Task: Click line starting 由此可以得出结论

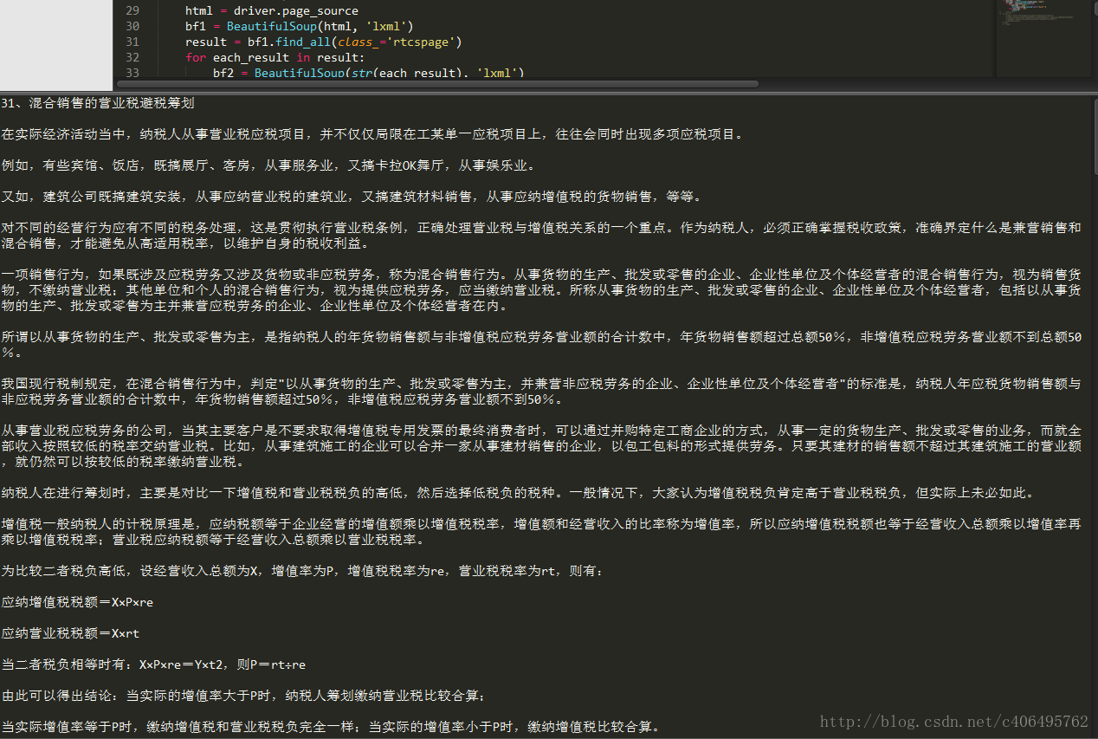Action: tap(244, 696)
